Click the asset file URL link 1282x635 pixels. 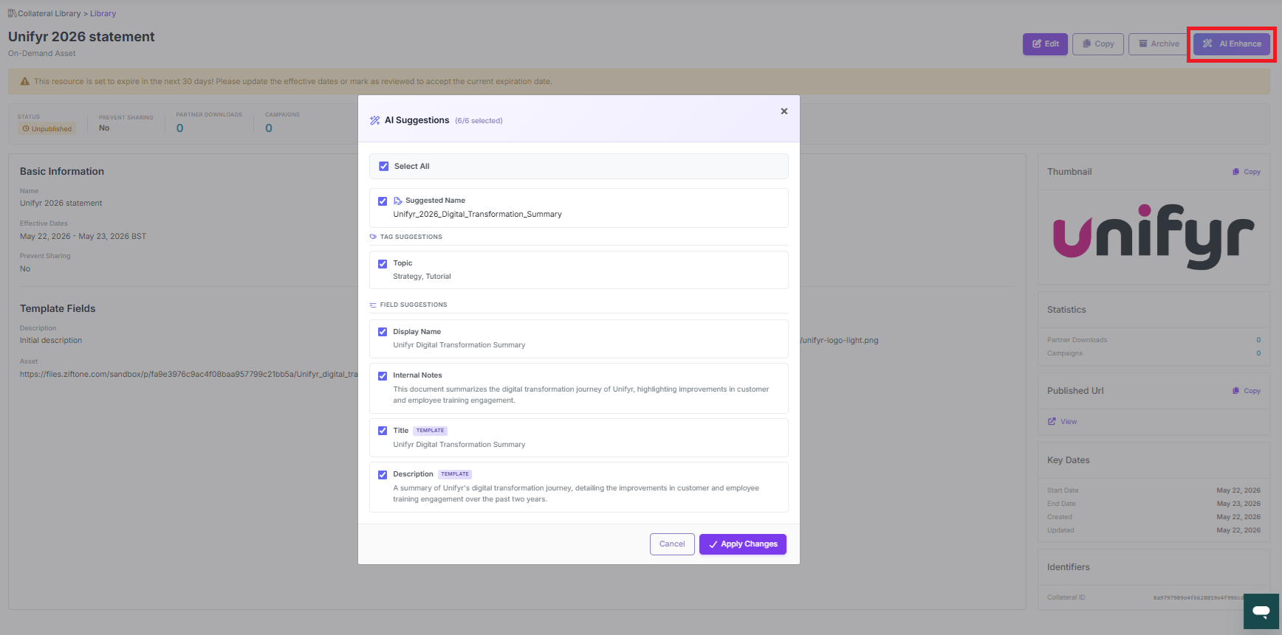point(188,375)
